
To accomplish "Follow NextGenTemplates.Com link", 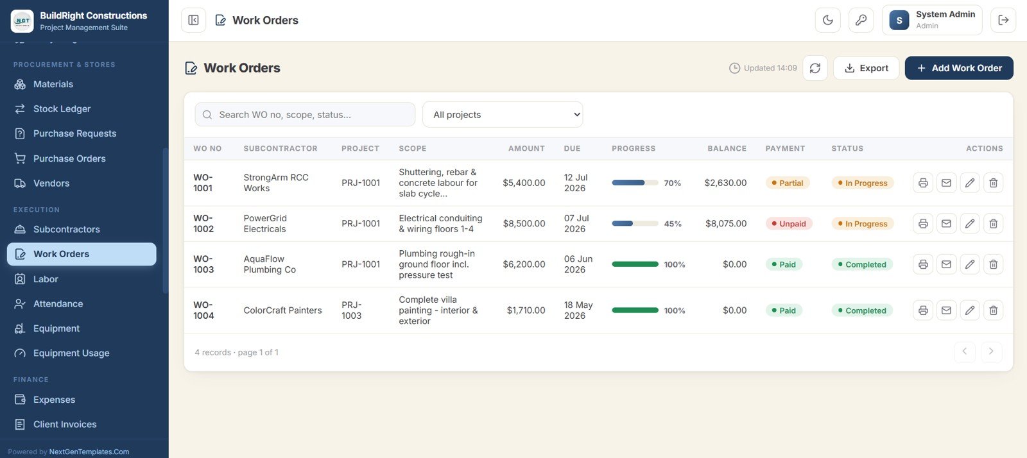I will pos(89,452).
